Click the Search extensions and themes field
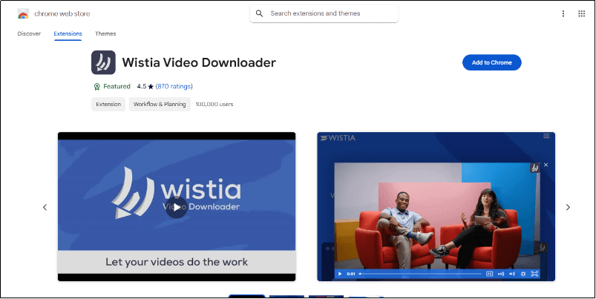 pyautogui.click(x=330, y=13)
